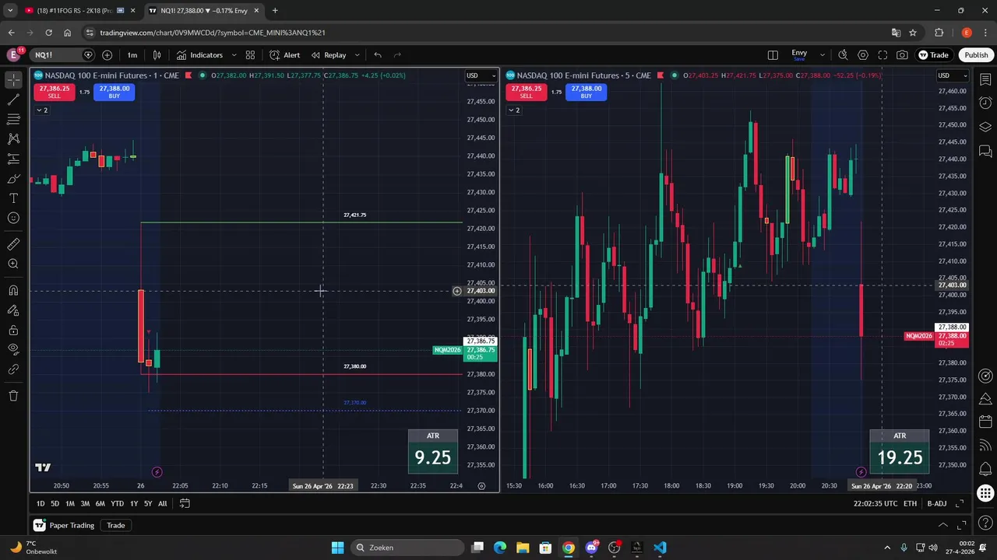This screenshot has height=560, width=997.
Task: Select the ruler measure tool
Action: tap(13, 244)
